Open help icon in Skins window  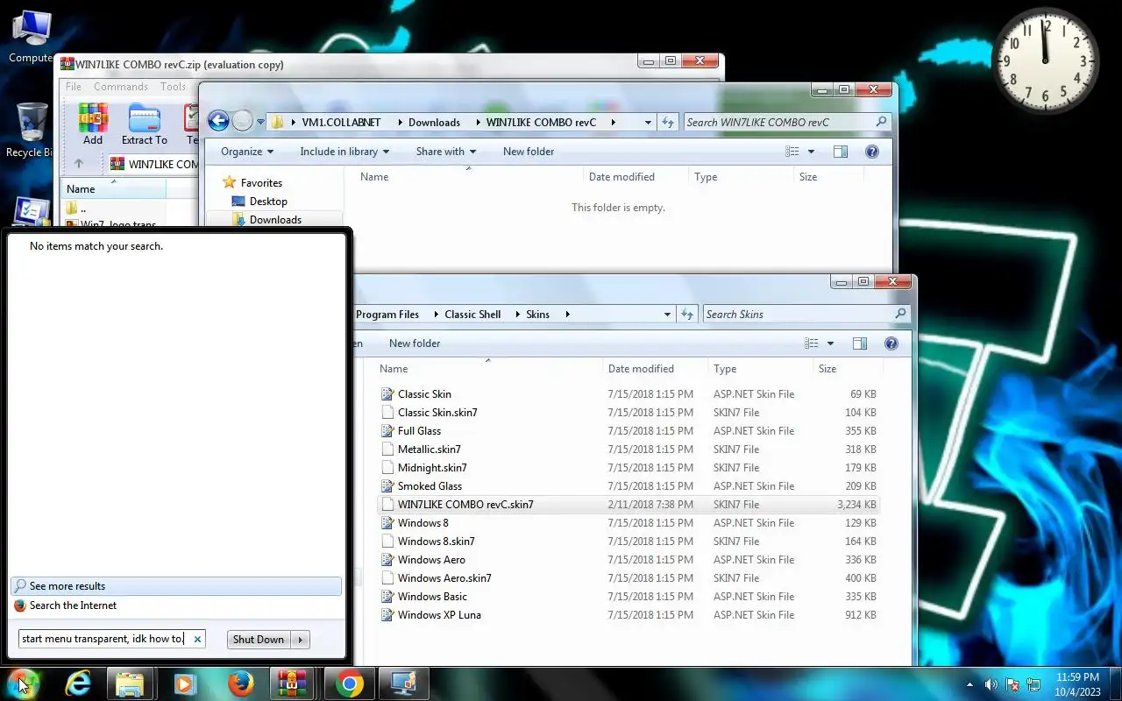[x=891, y=343]
